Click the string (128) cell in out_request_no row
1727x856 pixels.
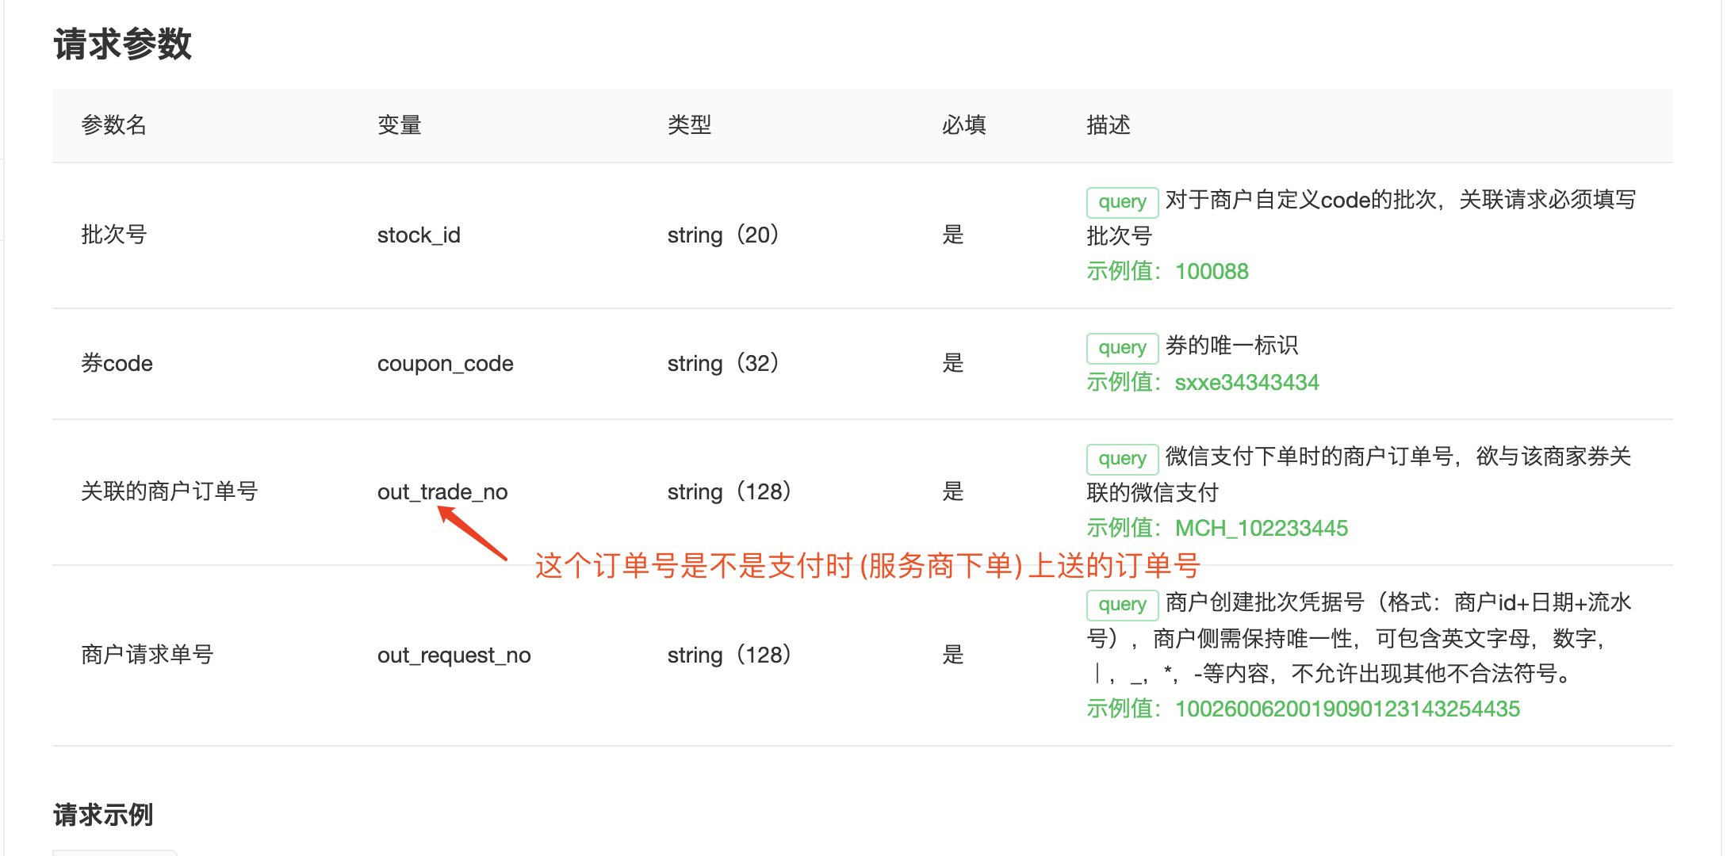pyautogui.click(x=729, y=655)
